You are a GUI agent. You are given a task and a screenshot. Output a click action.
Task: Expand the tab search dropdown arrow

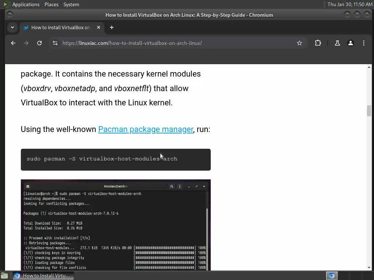pyautogui.click(x=12, y=27)
